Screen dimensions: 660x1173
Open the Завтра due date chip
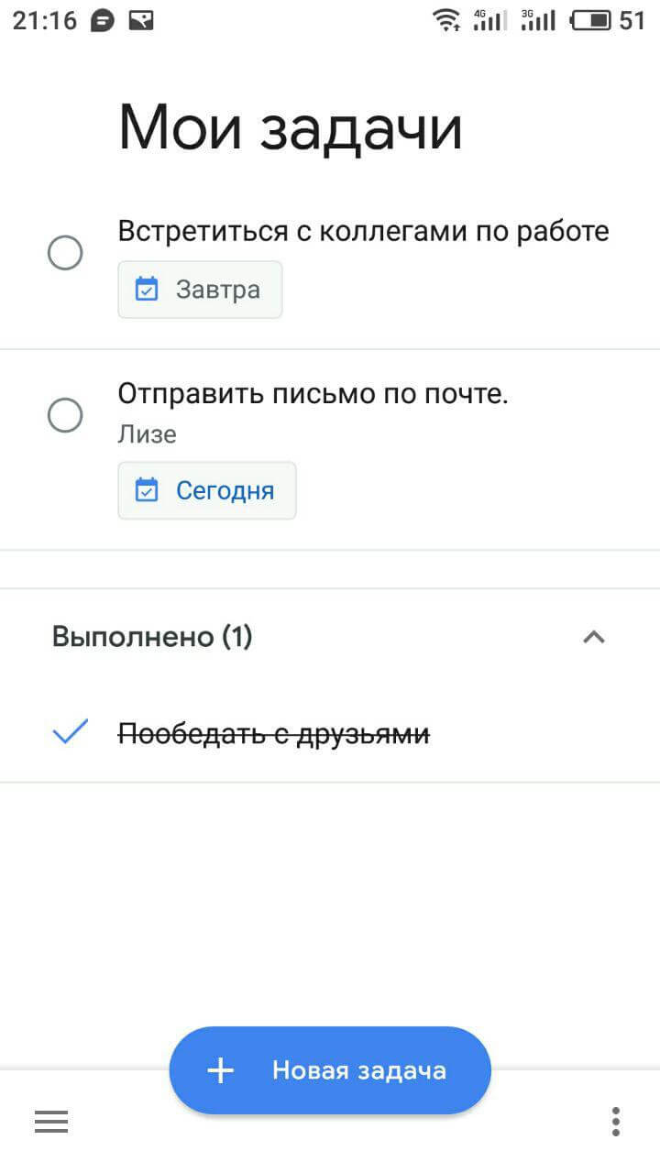pos(200,289)
